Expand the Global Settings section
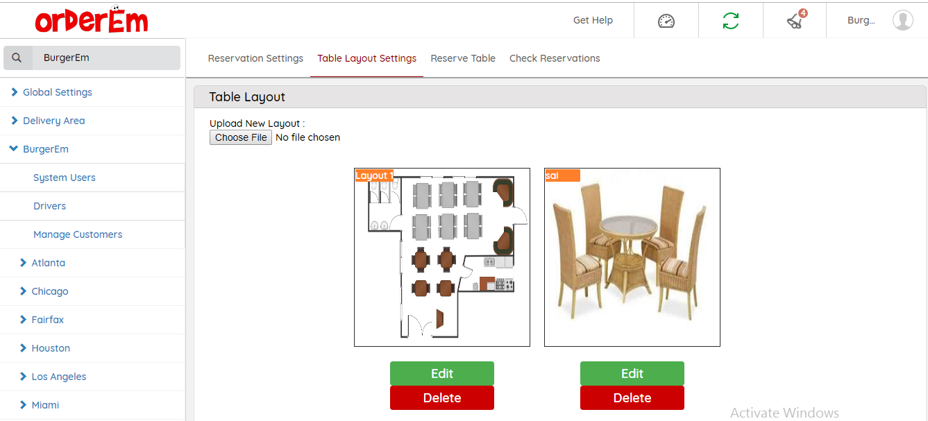This screenshot has height=421, width=928. click(x=51, y=92)
